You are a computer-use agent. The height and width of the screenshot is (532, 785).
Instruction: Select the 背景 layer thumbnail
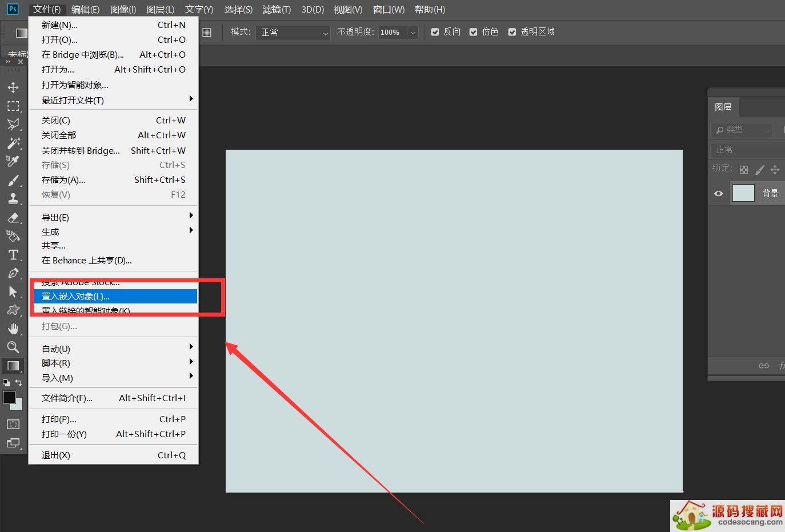pos(743,193)
